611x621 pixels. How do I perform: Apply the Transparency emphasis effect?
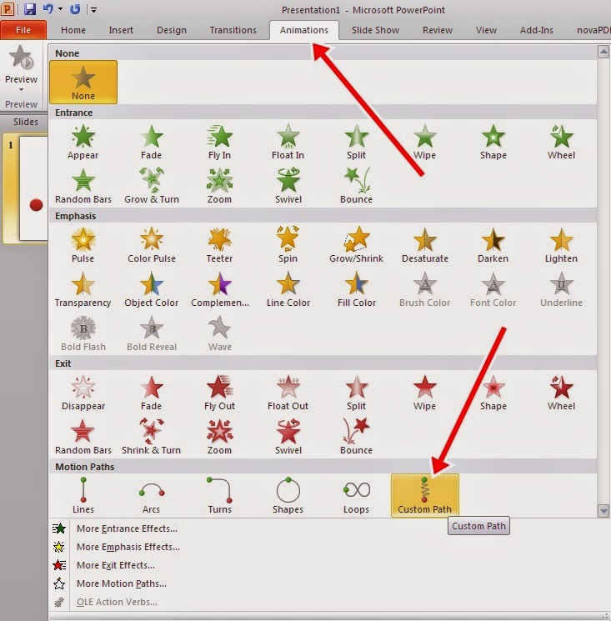(x=83, y=289)
